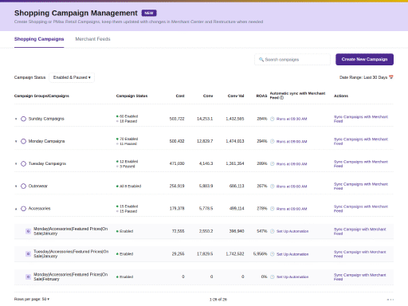The image size is (408, 306).
Task: Click the Cost column header
Action: click(180, 96)
